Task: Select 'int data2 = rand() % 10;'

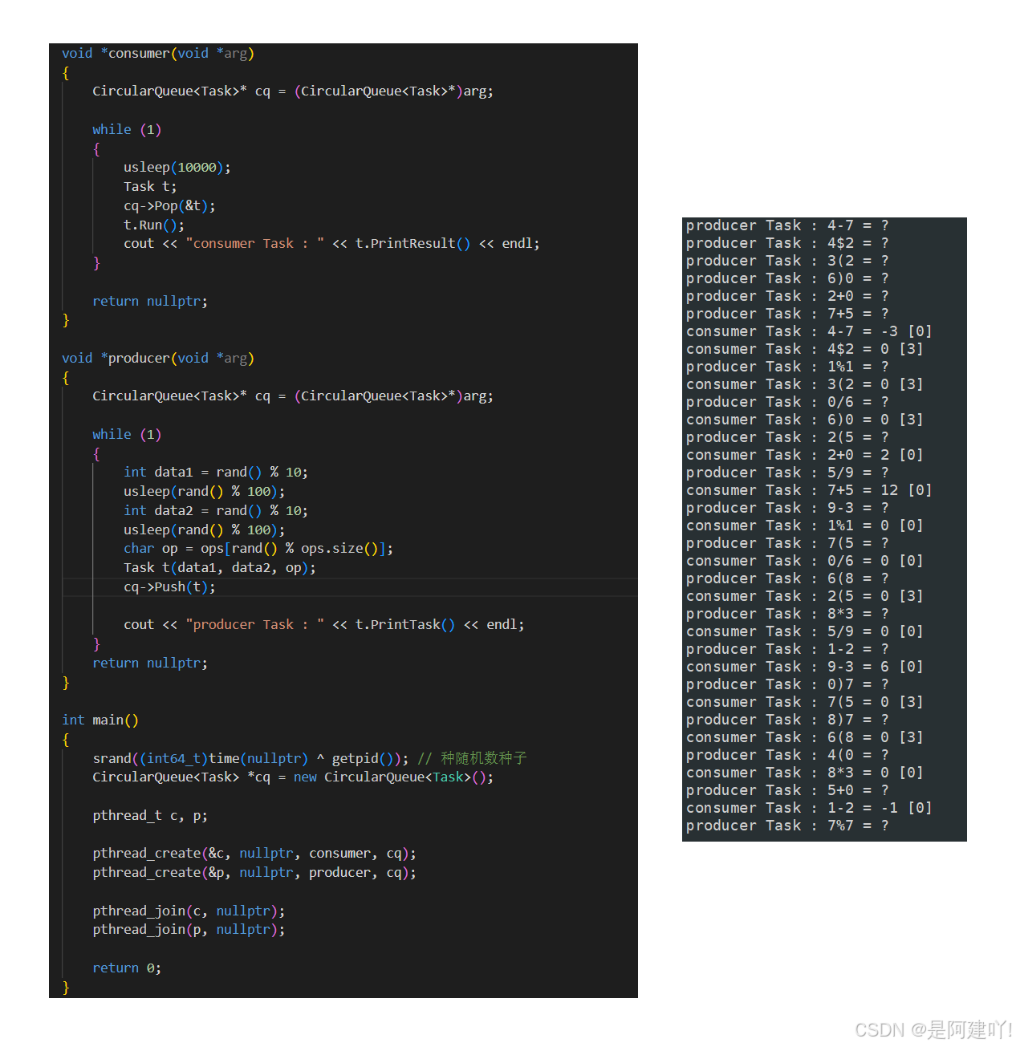Action: [x=216, y=510]
